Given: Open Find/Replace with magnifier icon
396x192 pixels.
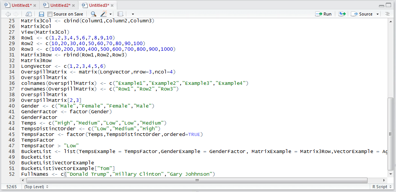Looking at the screenshot, I should 93,14.
